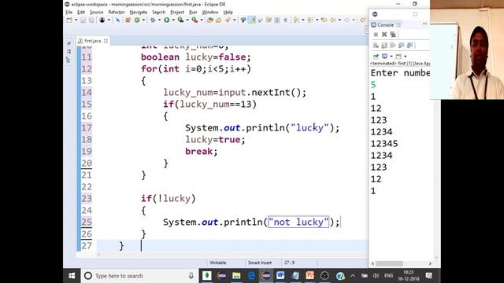Viewport: 504px width, 283px height.
Task: Expand the New wizard dropdown arrow
Action: click(76, 20)
